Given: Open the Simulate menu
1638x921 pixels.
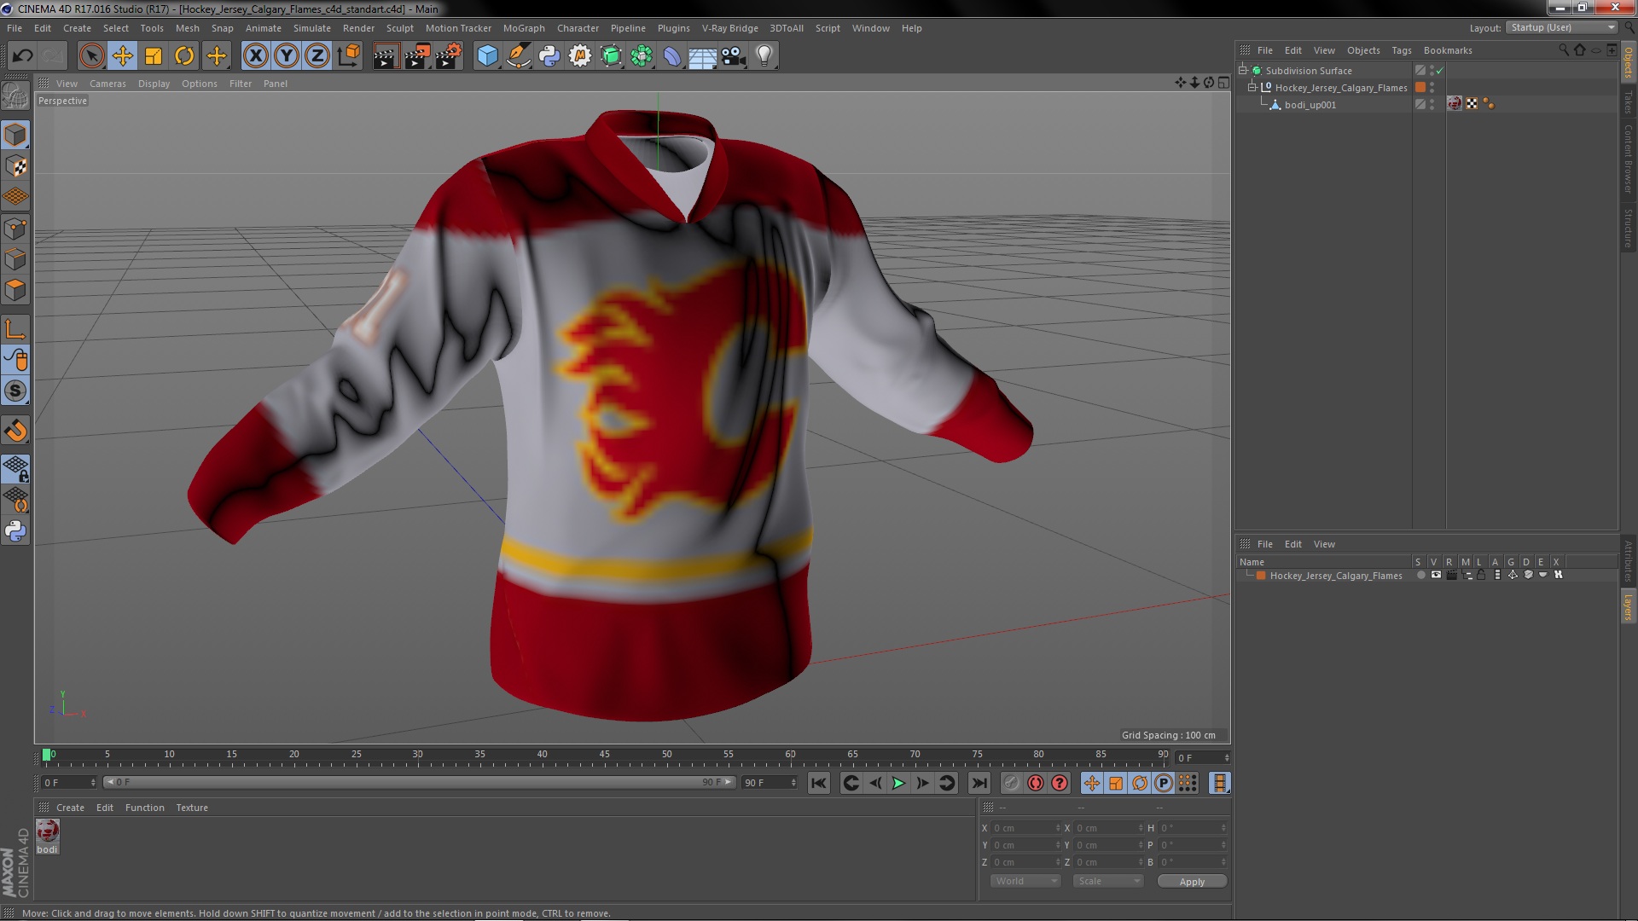Looking at the screenshot, I should pyautogui.click(x=312, y=28).
